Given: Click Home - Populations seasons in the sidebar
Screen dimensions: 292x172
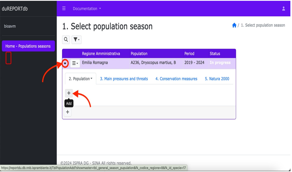Looking at the screenshot, I should point(28,46).
